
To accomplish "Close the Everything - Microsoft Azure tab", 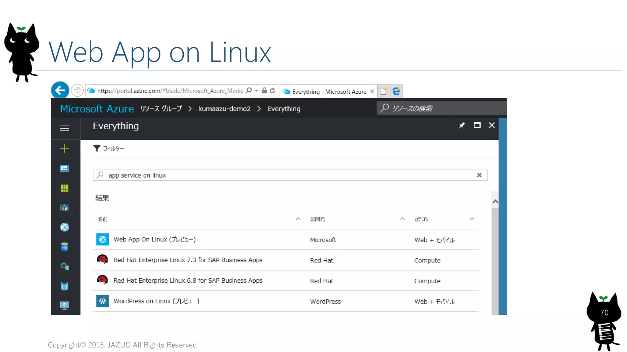I will click(372, 91).
